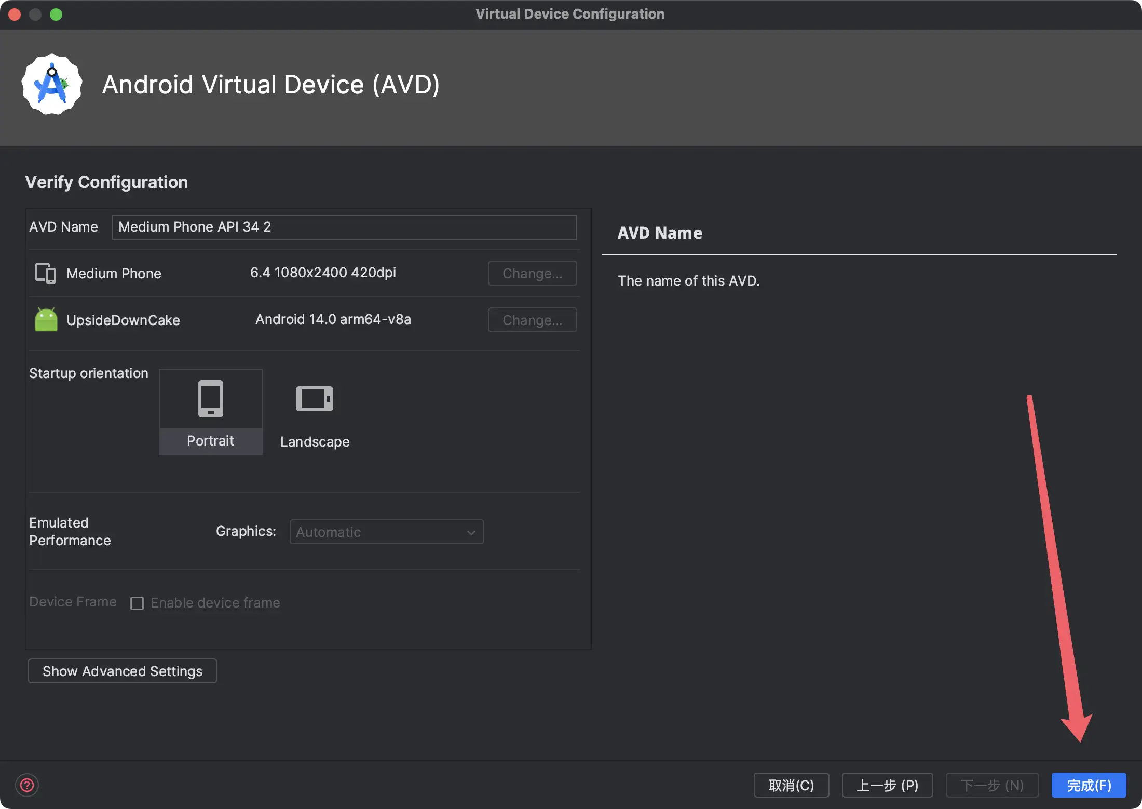This screenshot has height=809, width=1142.
Task: Open help with the question mark icon
Action: (x=27, y=785)
